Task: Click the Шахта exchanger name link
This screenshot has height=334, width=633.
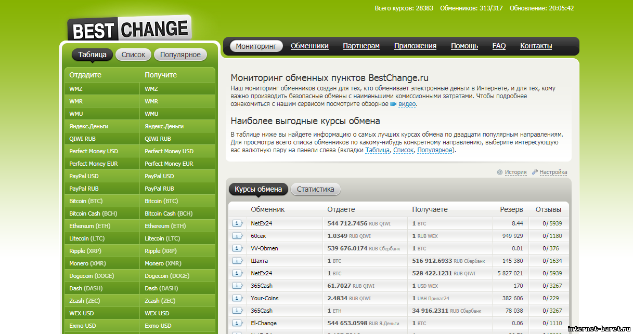Action: (260, 261)
